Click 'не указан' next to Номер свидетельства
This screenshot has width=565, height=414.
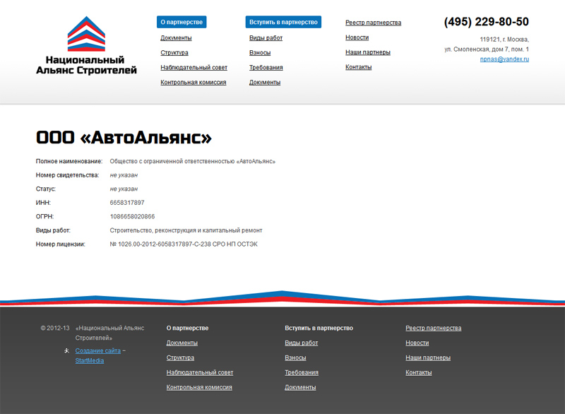tap(124, 175)
